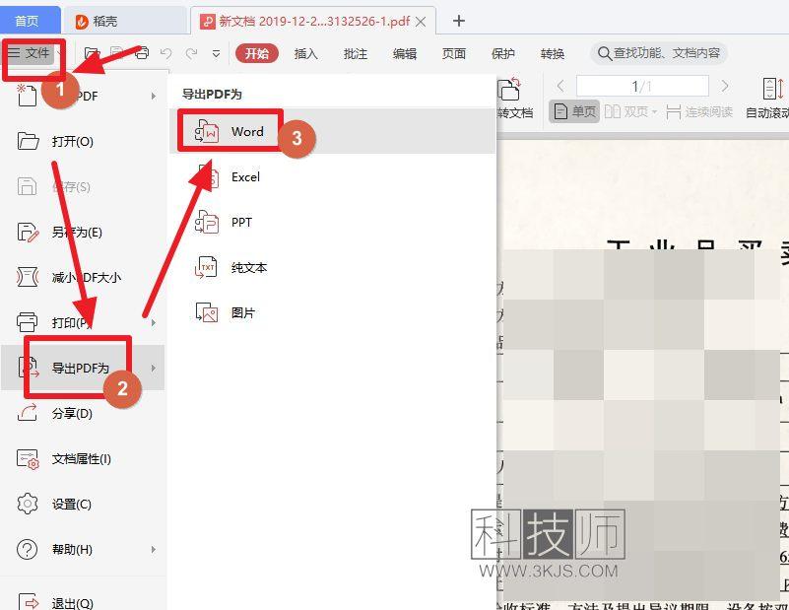Expand the new PDF submenu arrow
Viewport: 789px width, 610px height.
point(154,96)
